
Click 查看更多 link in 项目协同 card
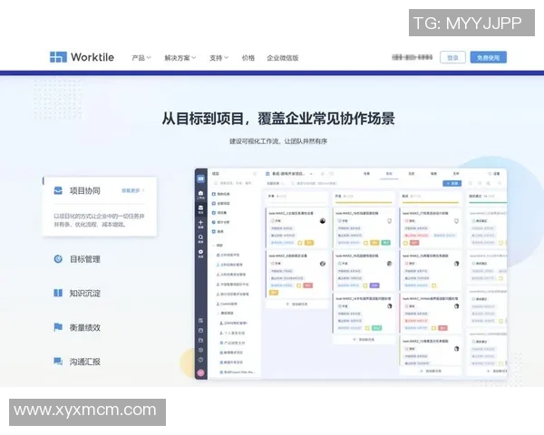click(132, 190)
